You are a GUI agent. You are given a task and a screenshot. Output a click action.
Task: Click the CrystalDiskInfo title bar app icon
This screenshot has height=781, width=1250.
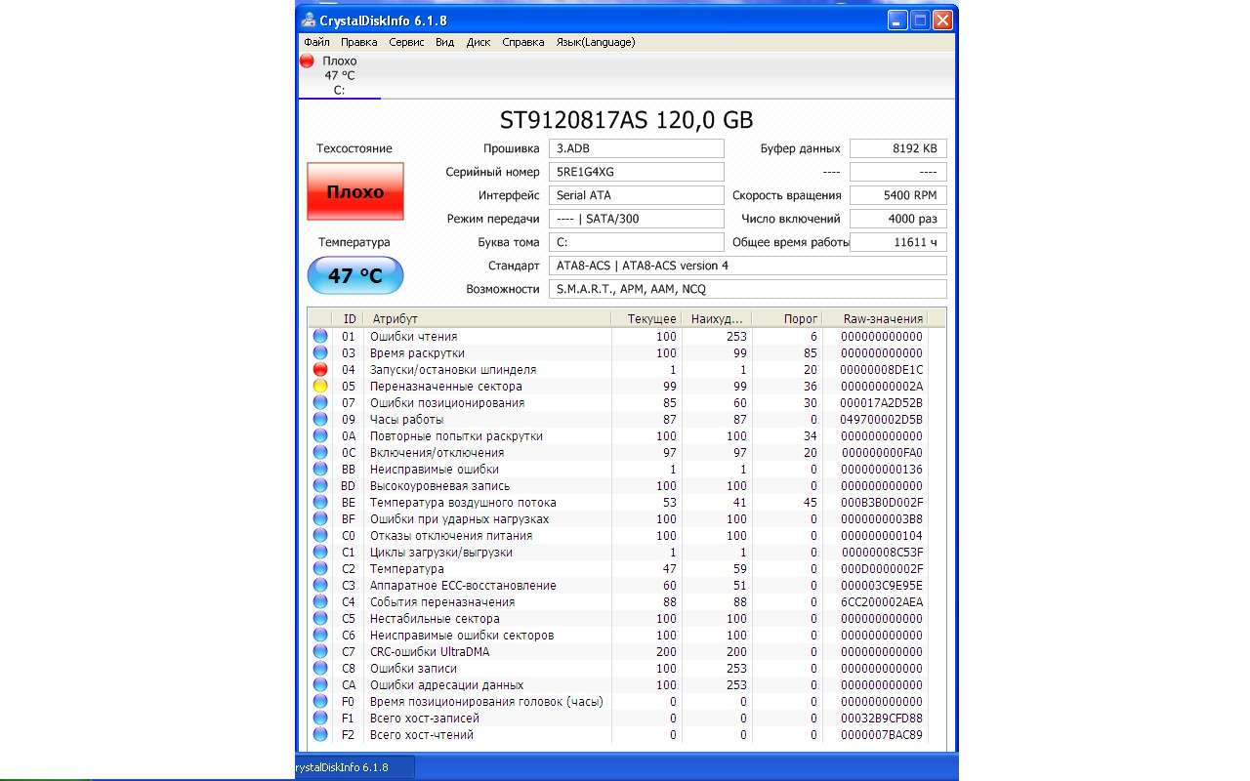pyautogui.click(x=309, y=21)
